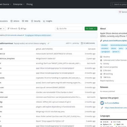Click the commit check status icon
Image resolution: width=127 pixels, height=127 pixels.
pyautogui.click(x=48, y=43)
